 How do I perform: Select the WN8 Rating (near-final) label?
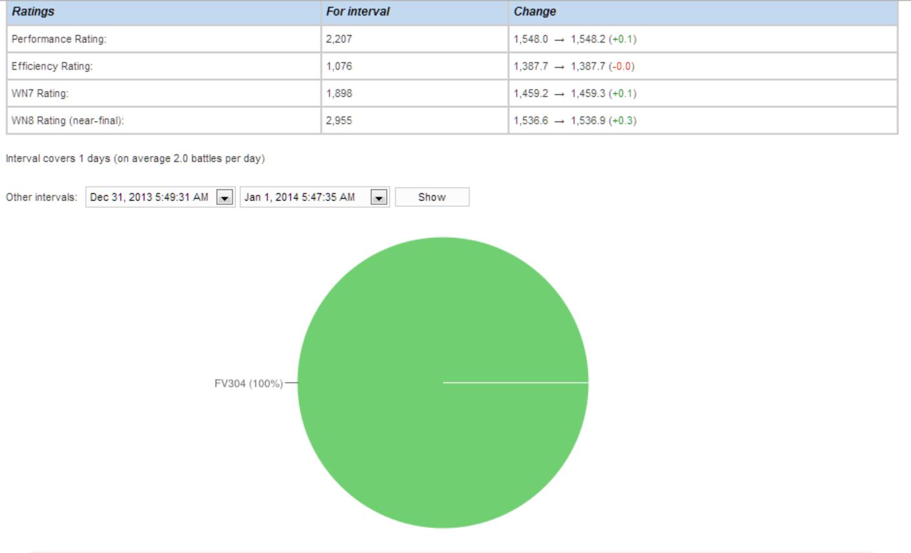67,121
